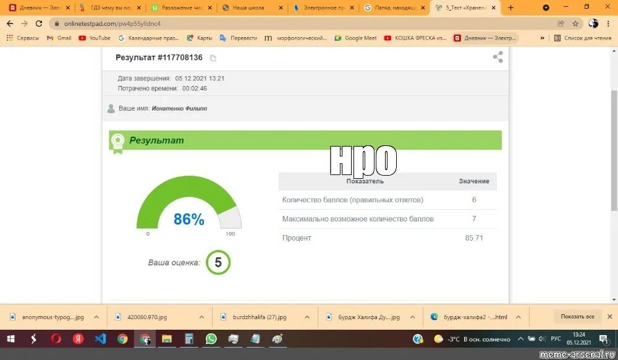Open notification center icon

coord(603,339)
